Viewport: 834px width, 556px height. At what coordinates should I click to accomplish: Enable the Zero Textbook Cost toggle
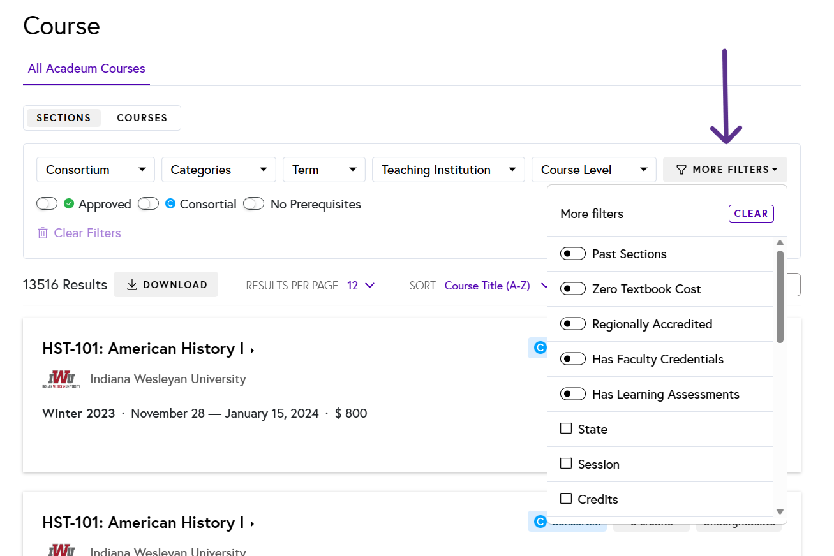click(572, 289)
